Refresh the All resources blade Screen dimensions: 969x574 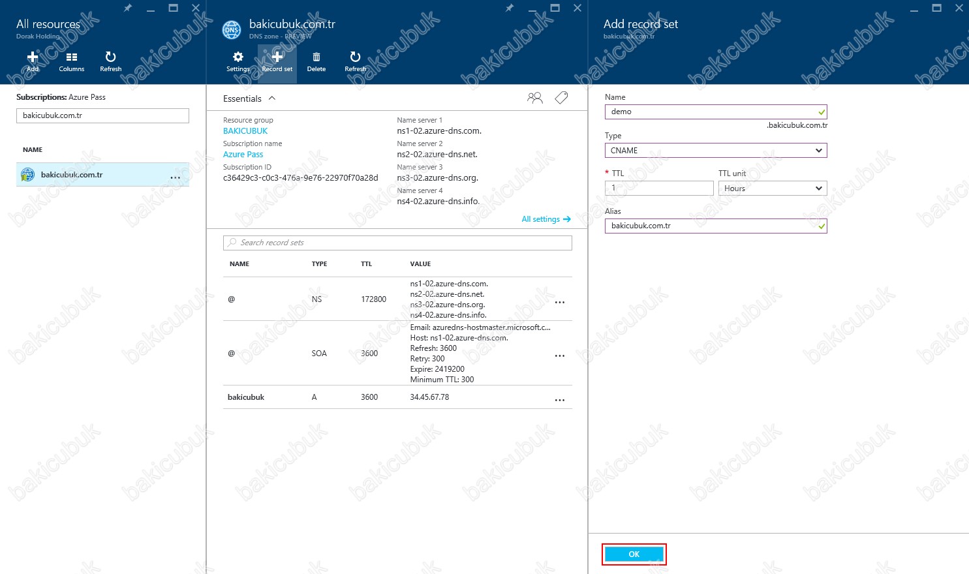tap(111, 62)
